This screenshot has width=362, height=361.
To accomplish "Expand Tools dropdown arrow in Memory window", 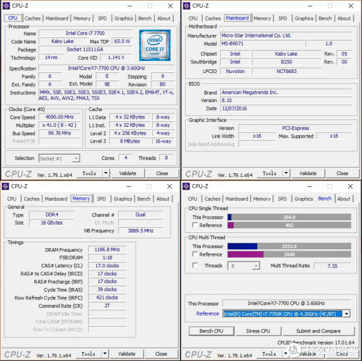I will click(105, 353).
